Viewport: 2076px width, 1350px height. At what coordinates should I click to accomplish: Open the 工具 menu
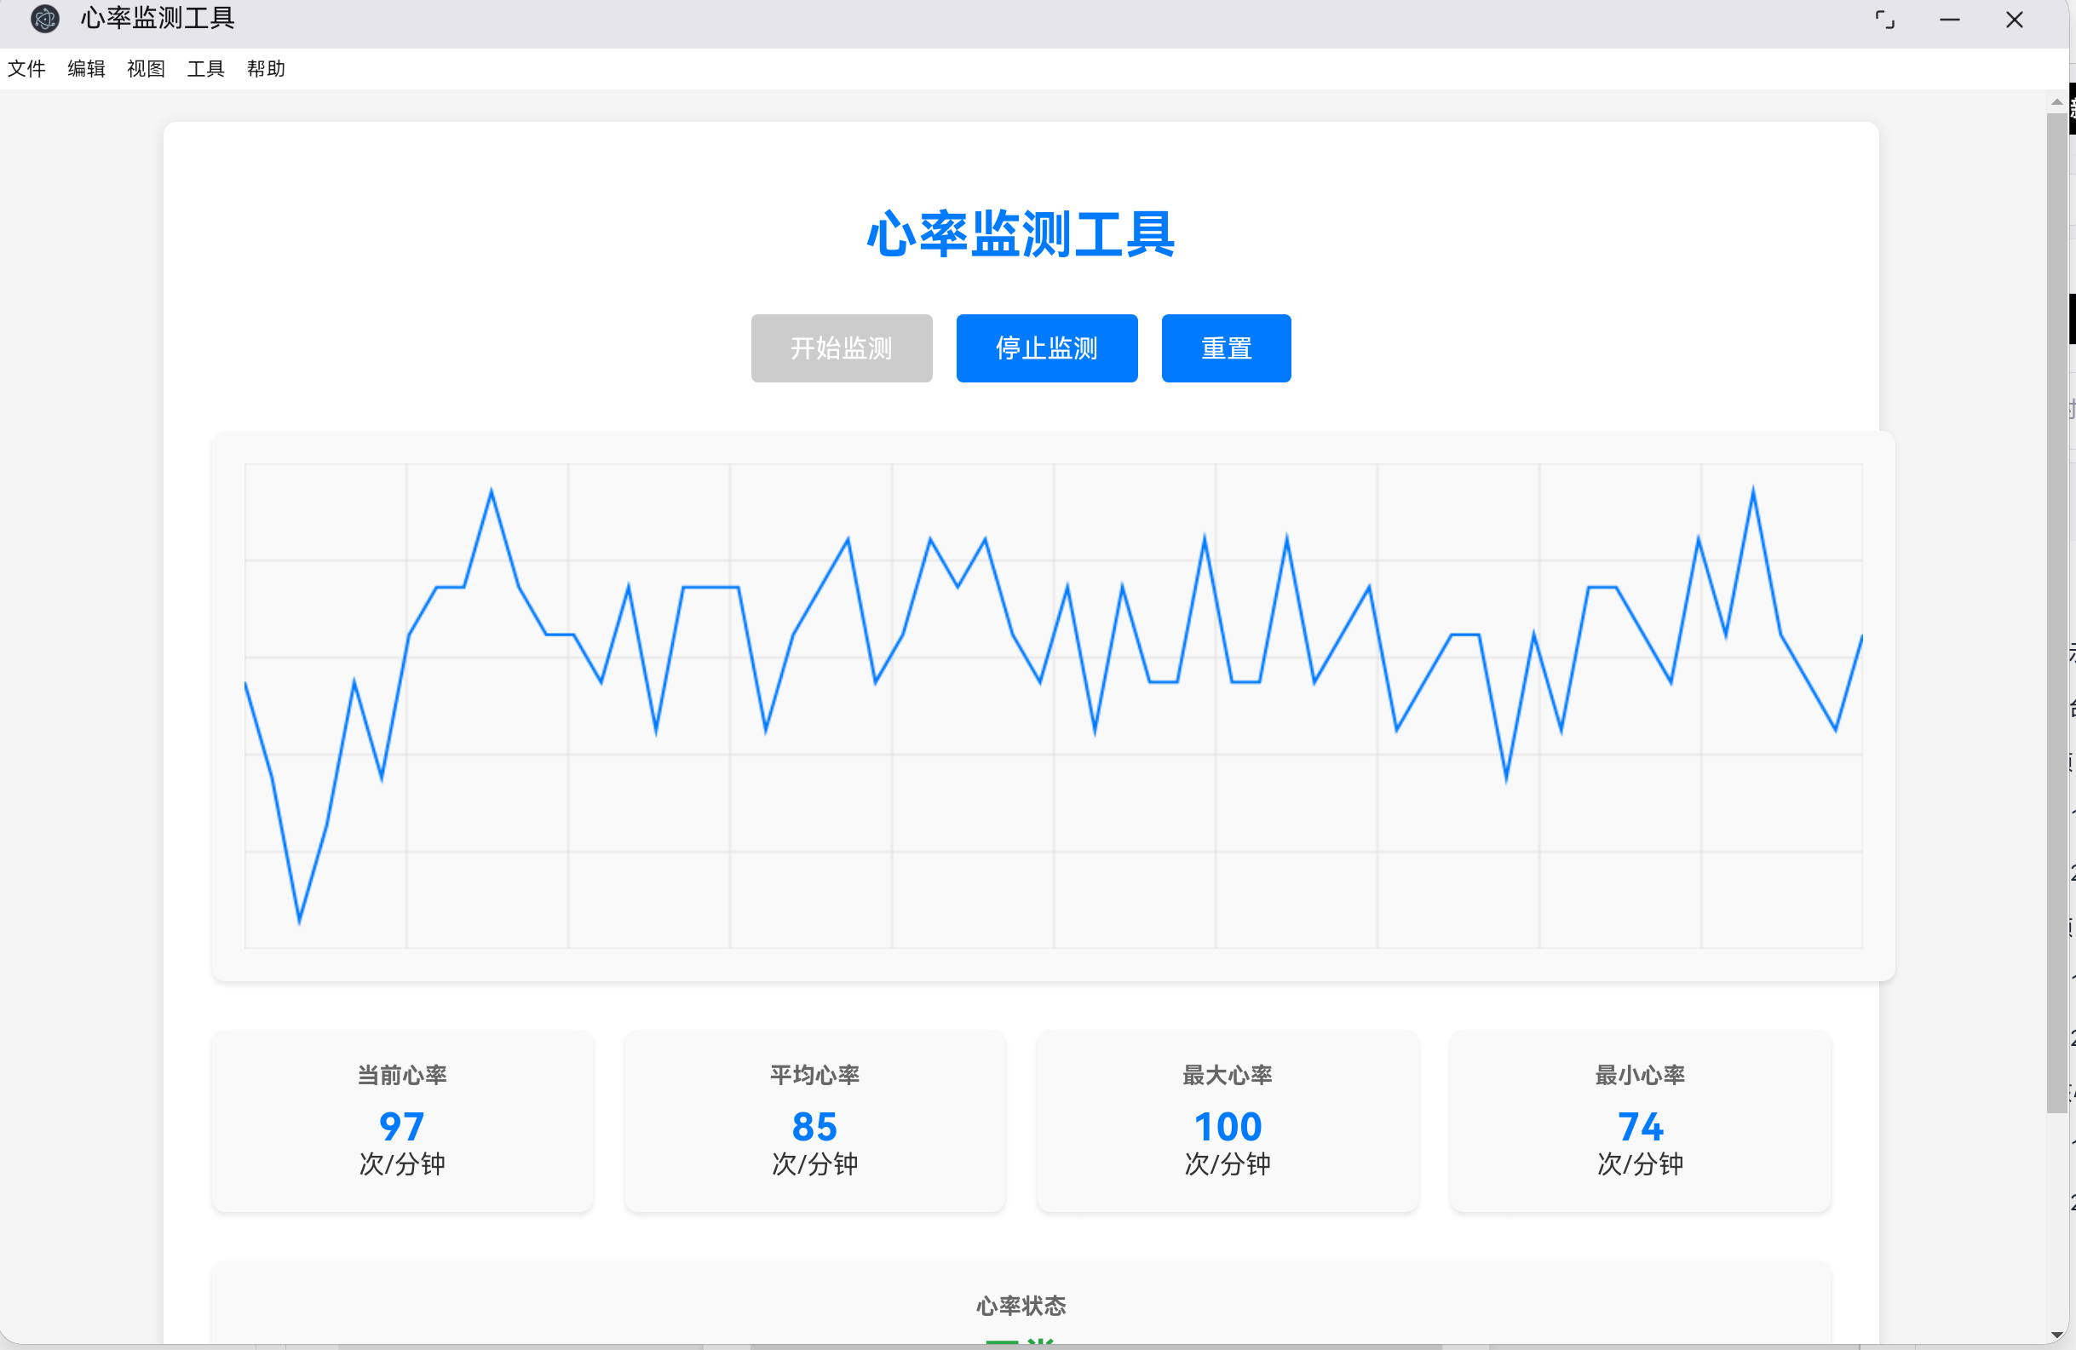[206, 69]
